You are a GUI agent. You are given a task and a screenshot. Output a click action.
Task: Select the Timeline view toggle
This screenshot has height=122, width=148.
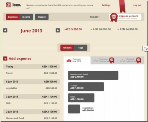coord(67,48)
